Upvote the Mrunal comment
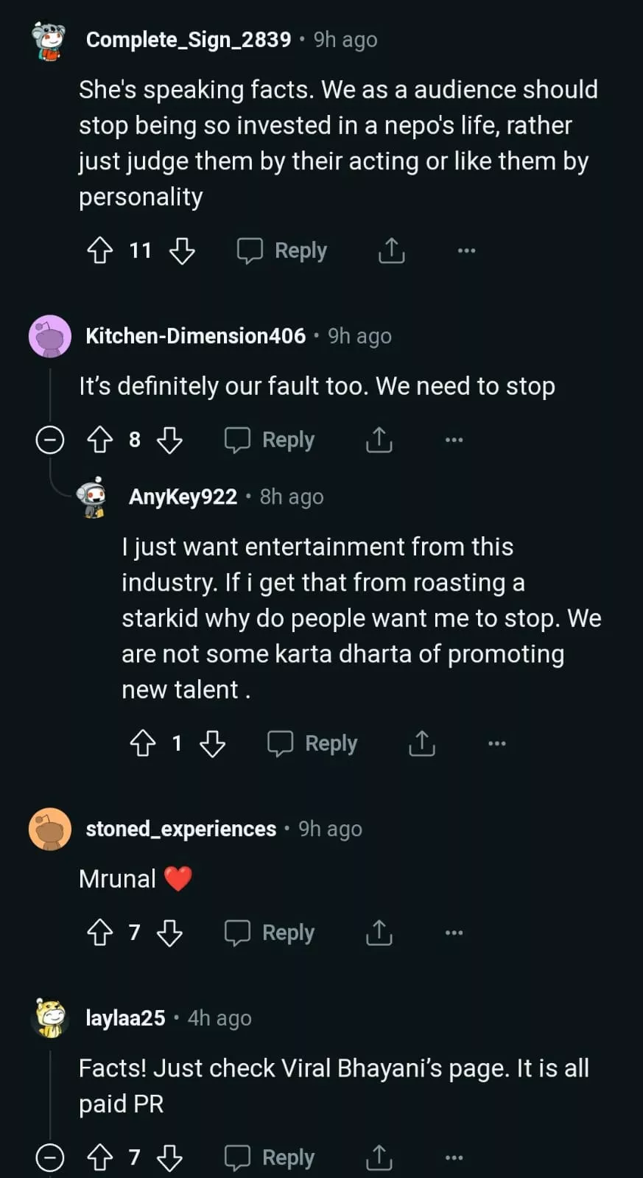643x1178 pixels. tap(100, 933)
